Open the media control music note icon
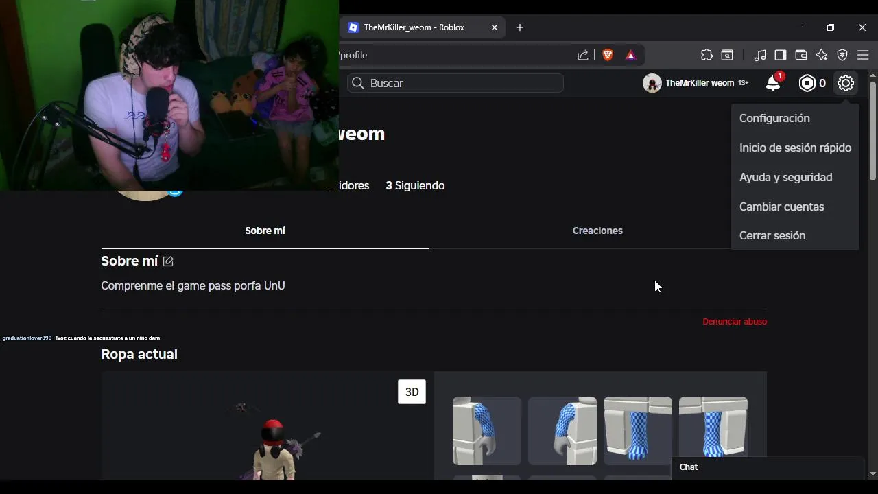 pos(760,55)
